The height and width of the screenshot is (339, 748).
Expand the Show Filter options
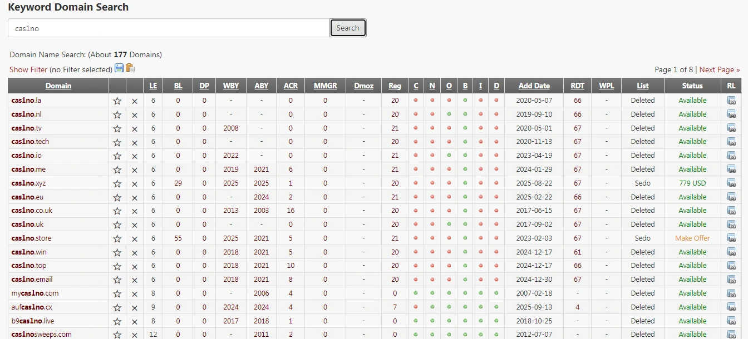pos(28,69)
